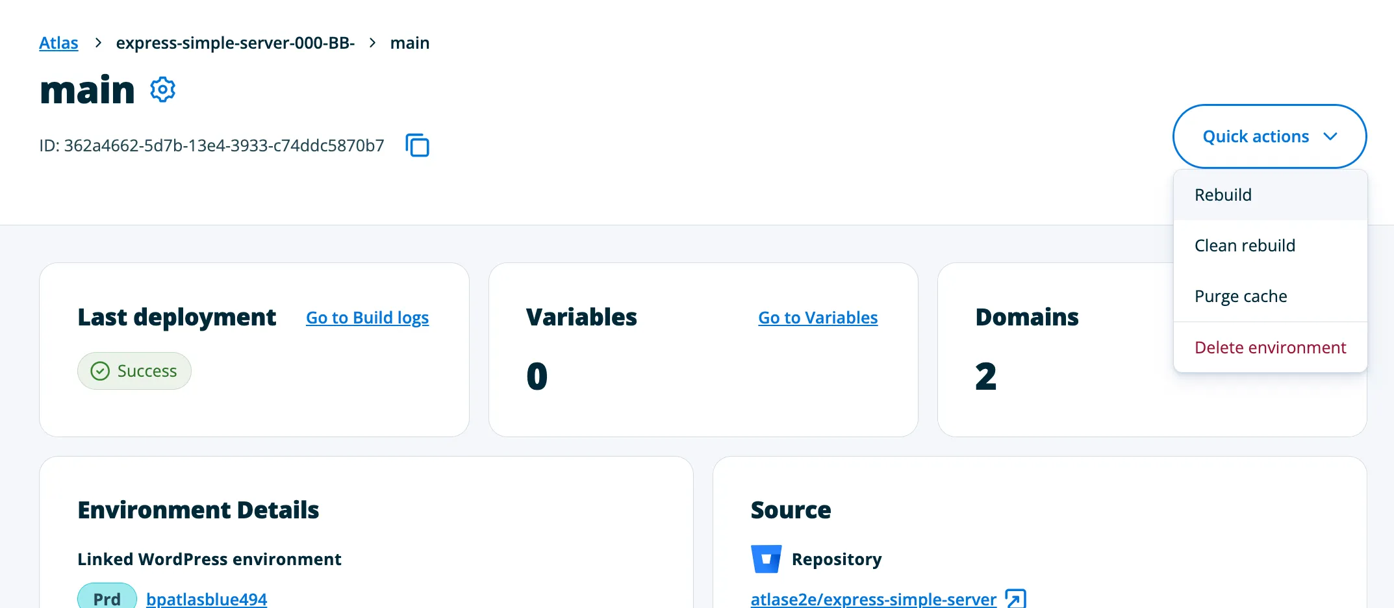This screenshot has height=608, width=1394.
Task: Click the Bitbucket repository icon
Action: (x=766, y=559)
